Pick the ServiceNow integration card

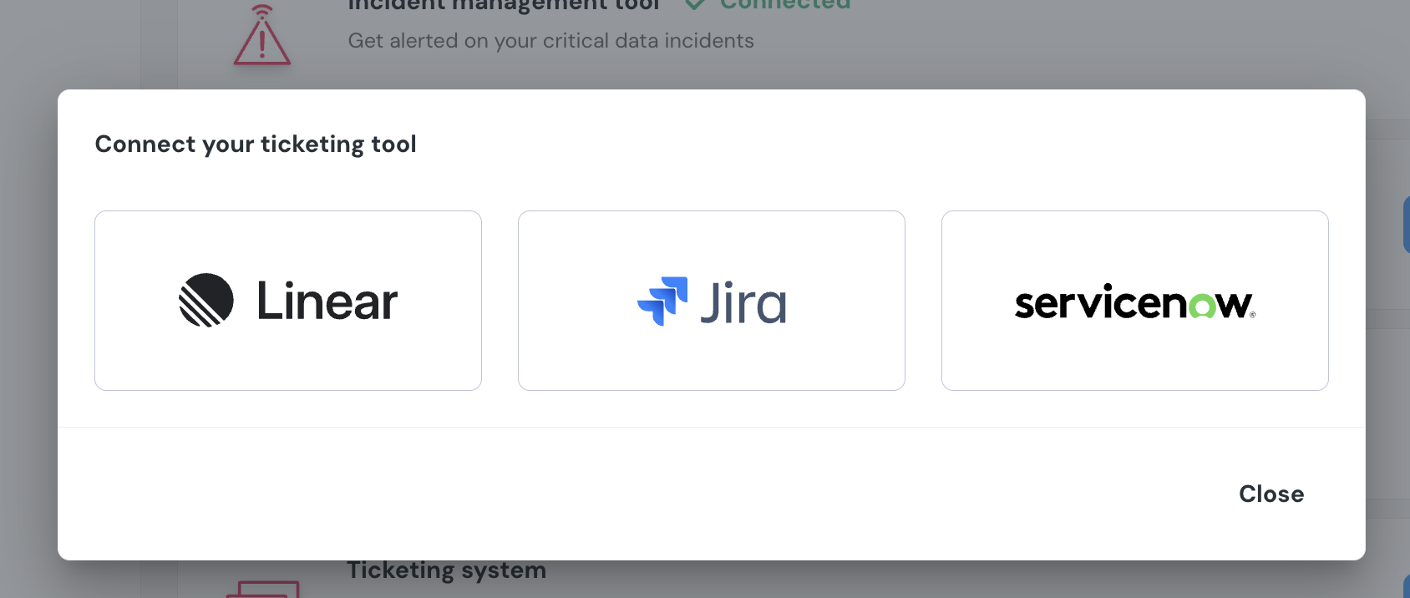[x=1135, y=301]
